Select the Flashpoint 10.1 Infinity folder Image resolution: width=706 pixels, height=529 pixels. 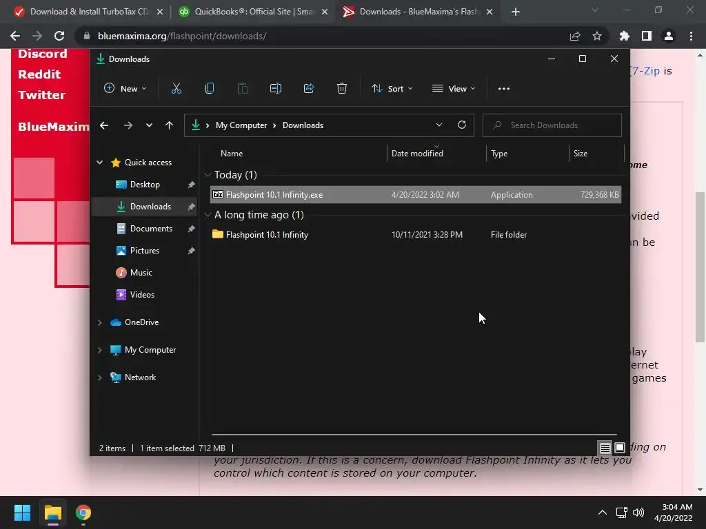(x=416, y=235)
